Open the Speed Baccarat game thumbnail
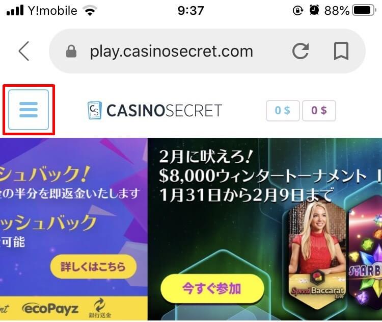Viewport: 382px width, 322px height. pos(317,254)
